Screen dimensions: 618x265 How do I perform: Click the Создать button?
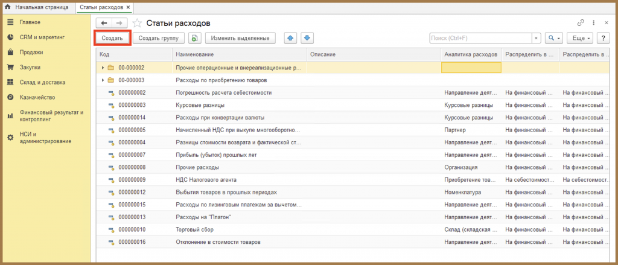113,38
